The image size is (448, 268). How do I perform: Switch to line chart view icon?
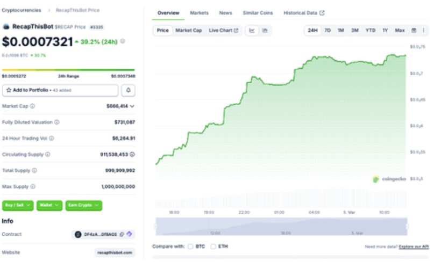tap(252, 31)
